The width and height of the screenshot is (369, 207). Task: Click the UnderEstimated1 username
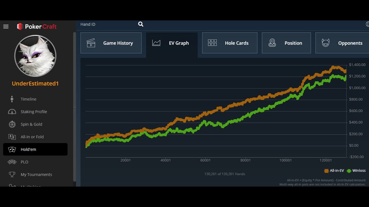35,84
